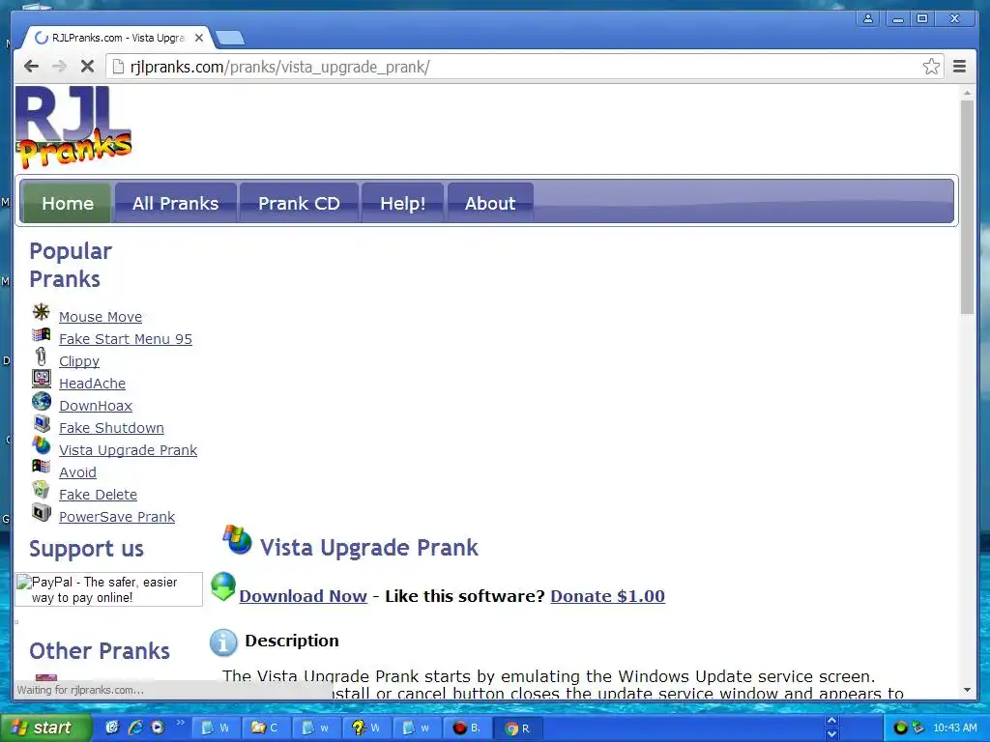990x742 pixels.
Task: Open the Mouse Move prank link
Action: [x=101, y=317]
